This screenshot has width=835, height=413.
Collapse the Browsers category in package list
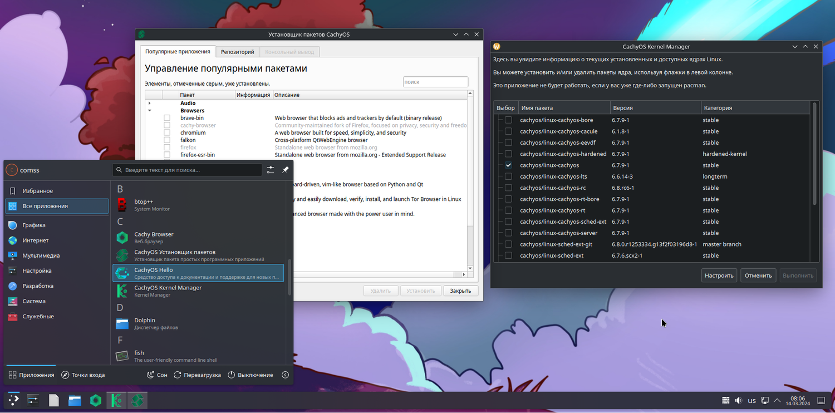pos(150,111)
